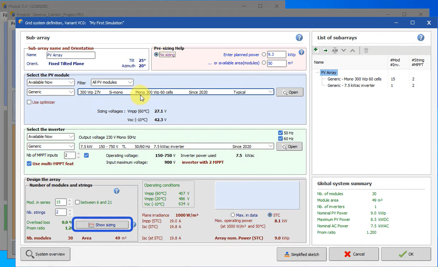Move subarray down with the down chevron icon
438x267 pixels.
344,50
